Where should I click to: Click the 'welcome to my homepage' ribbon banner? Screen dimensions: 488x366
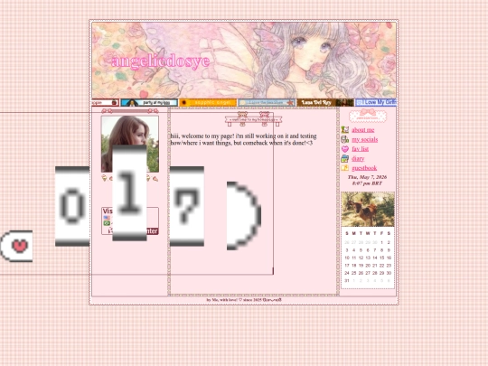point(253,119)
